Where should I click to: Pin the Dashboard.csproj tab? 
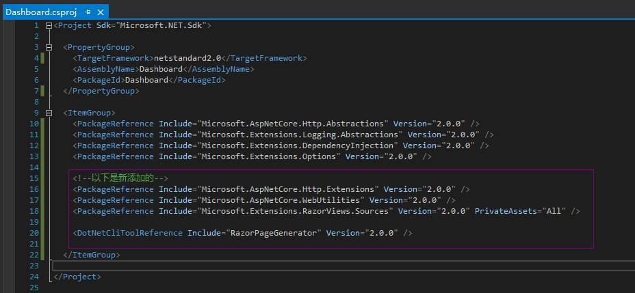click(87, 12)
